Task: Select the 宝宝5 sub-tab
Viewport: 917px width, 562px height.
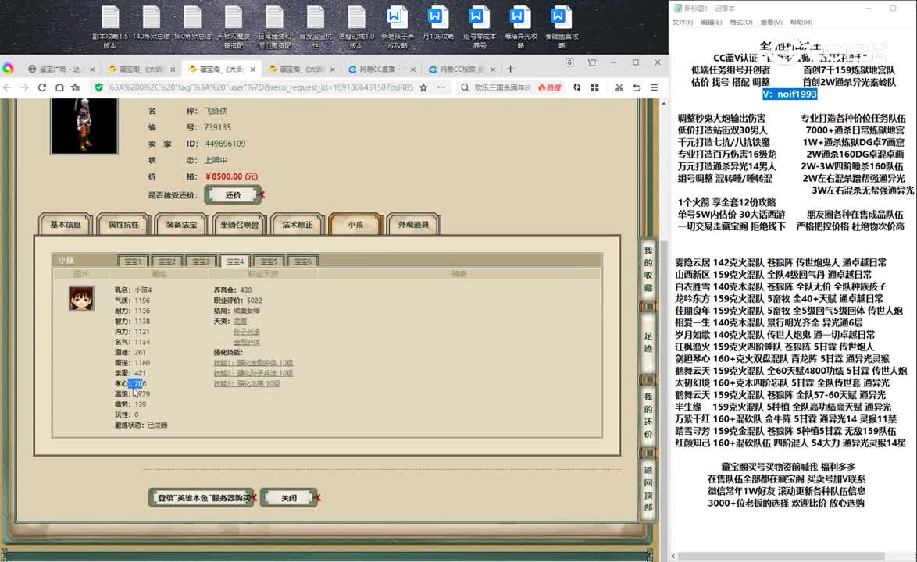Action: click(x=269, y=261)
